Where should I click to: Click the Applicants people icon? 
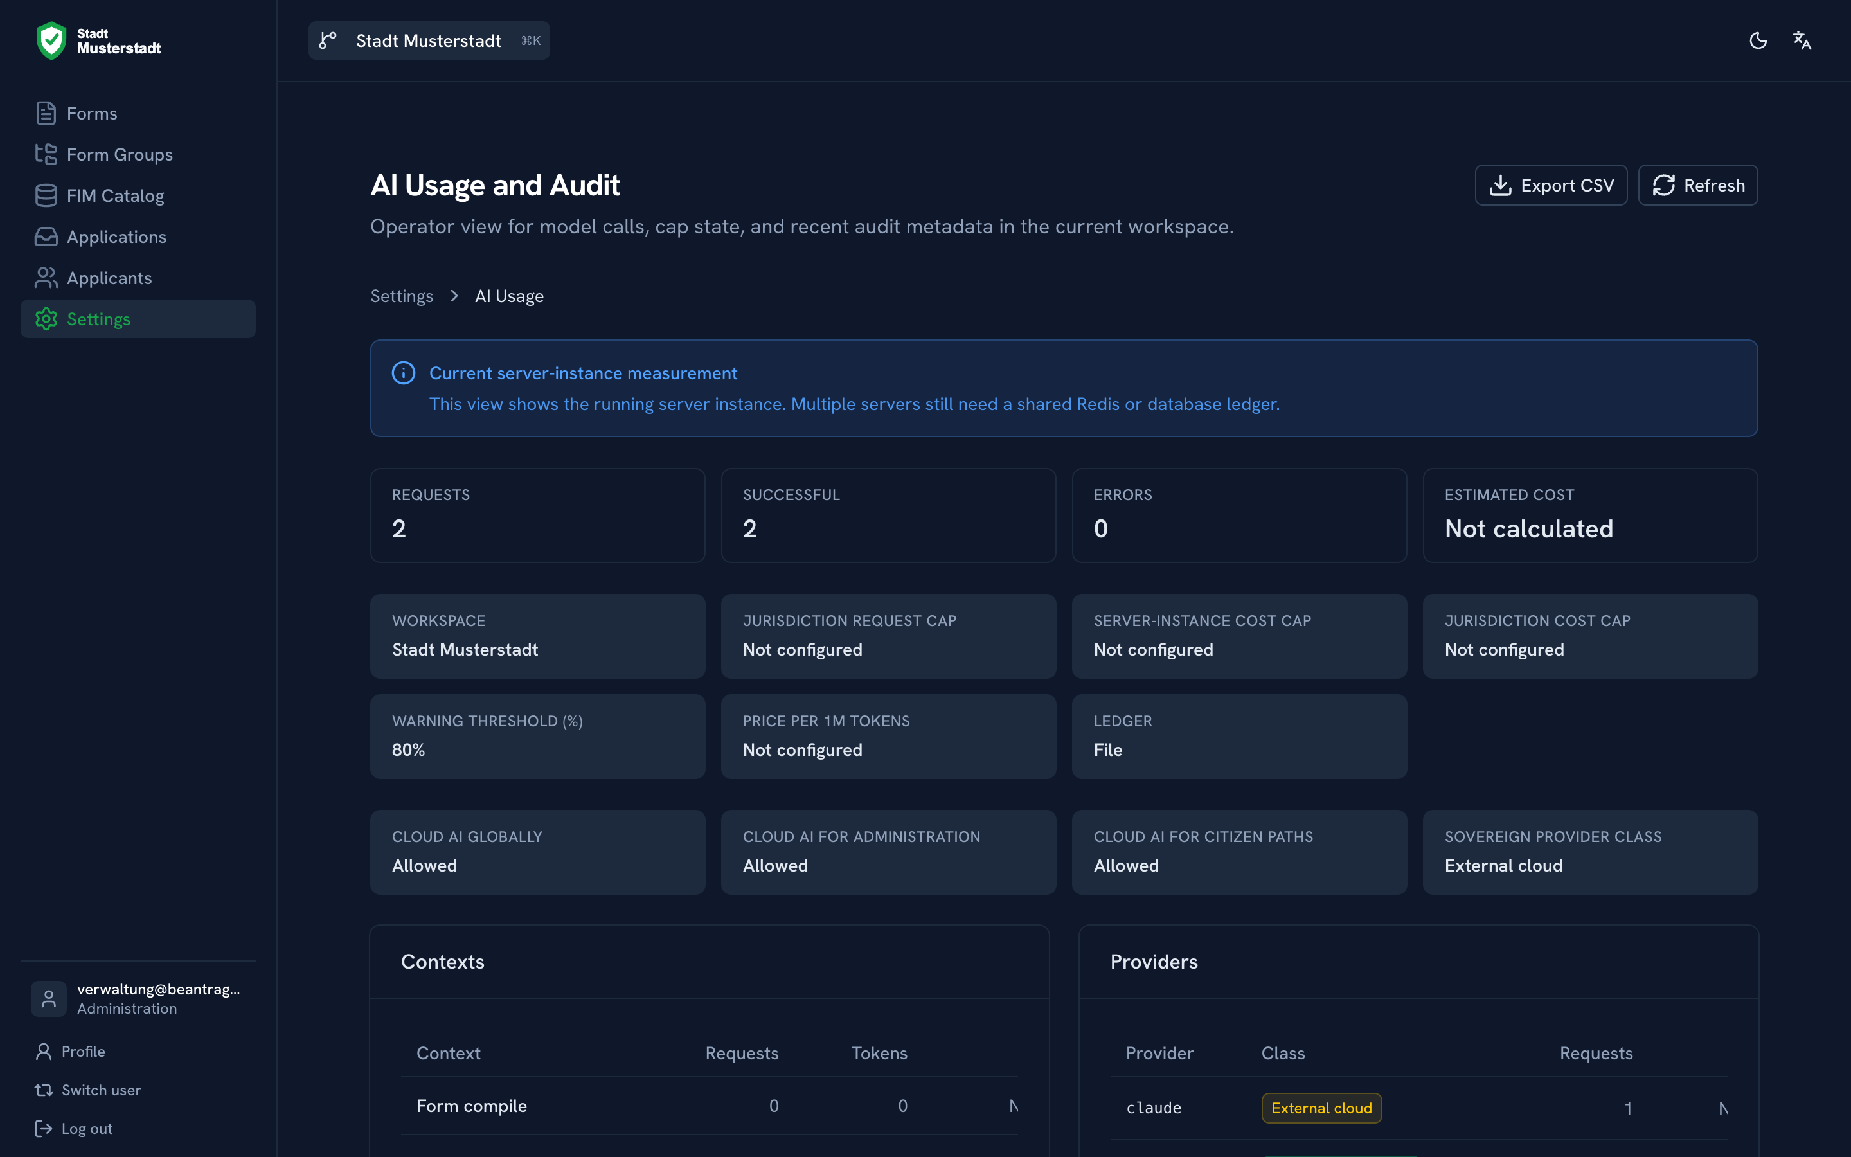(x=46, y=278)
